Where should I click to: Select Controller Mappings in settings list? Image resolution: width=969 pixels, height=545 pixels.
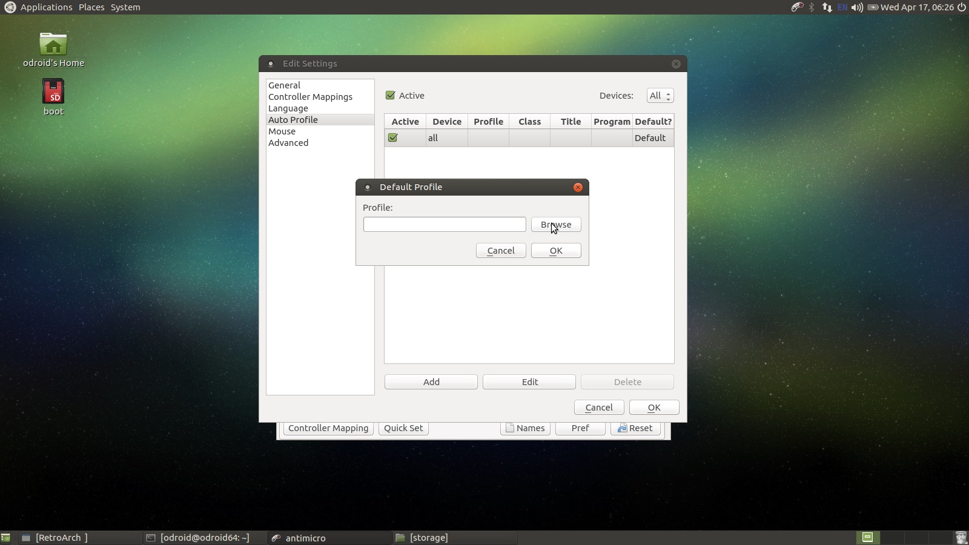click(310, 97)
